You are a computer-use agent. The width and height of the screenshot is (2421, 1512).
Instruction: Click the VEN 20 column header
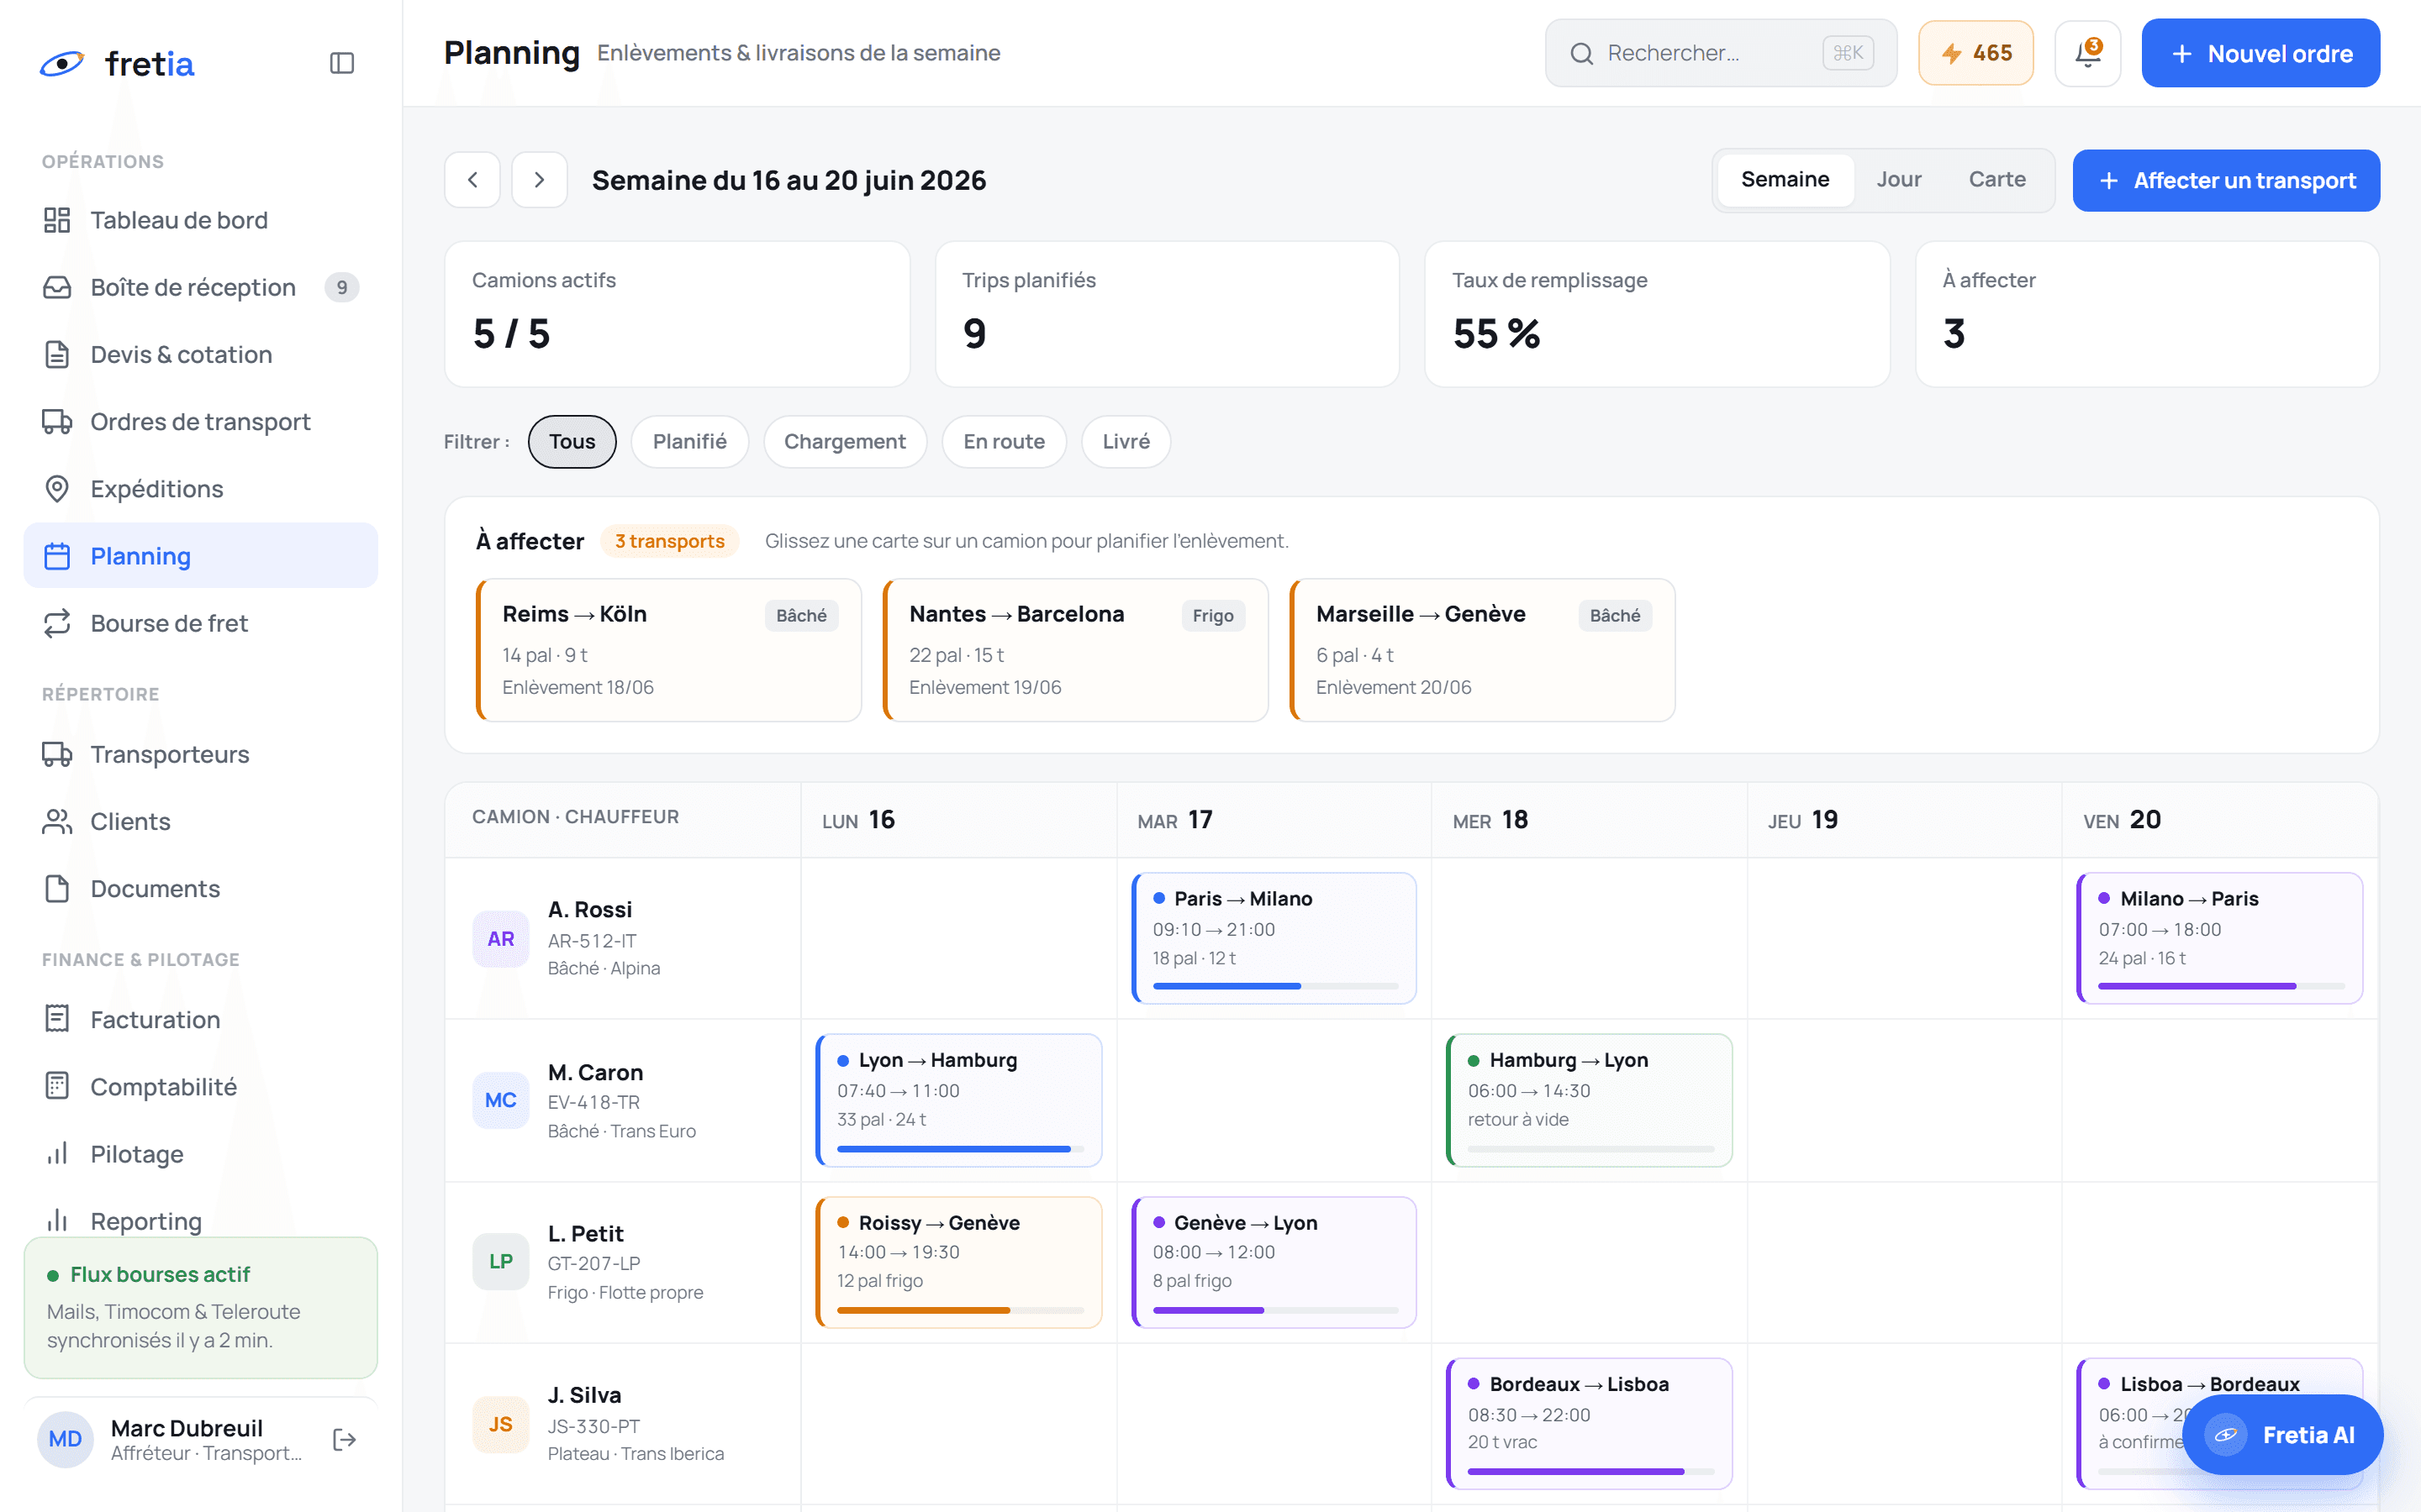[2220, 820]
